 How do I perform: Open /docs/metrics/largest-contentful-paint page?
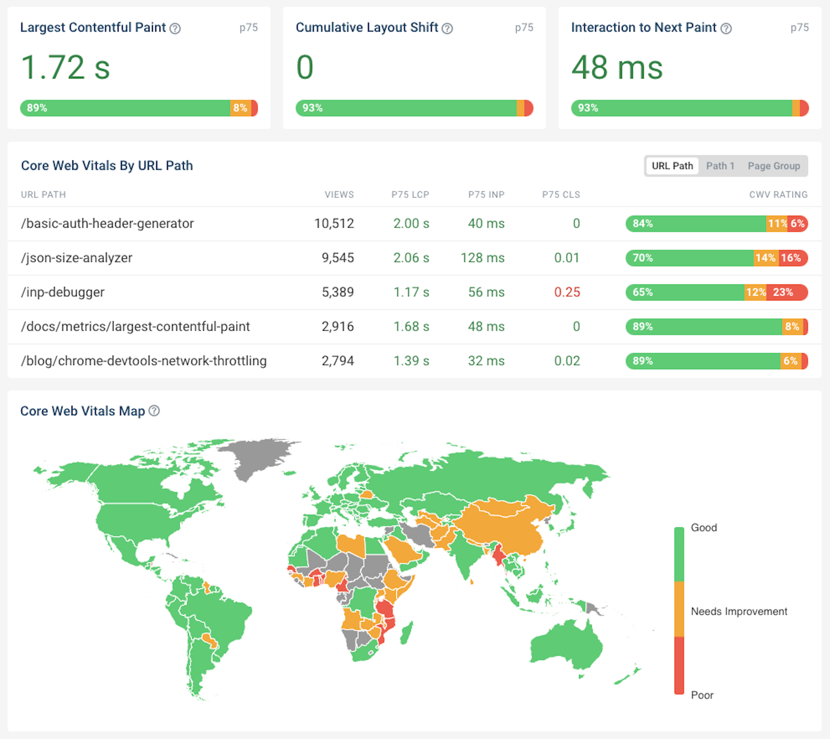[x=136, y=326]
